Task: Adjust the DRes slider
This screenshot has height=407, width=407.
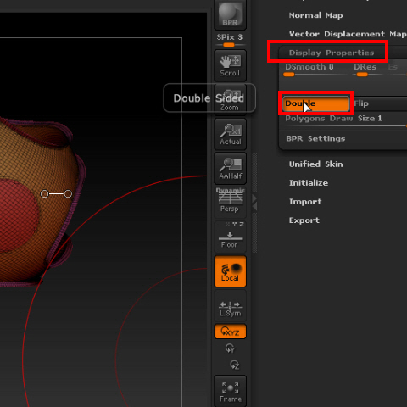Action: pos(367,70)
